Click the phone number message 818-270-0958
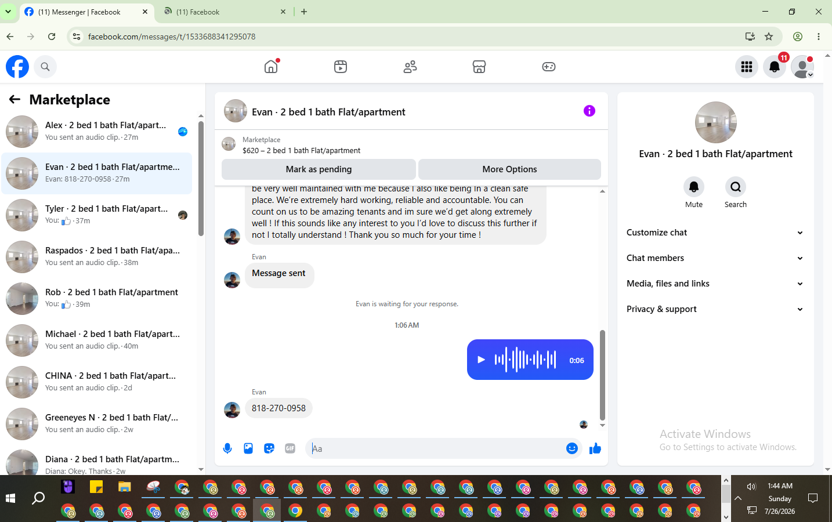 tap(278, 408)
